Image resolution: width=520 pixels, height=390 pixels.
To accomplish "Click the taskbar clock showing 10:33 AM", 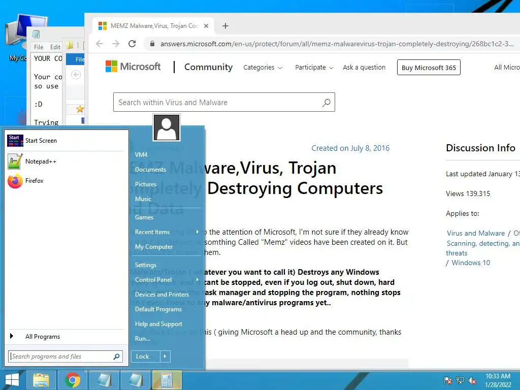I will point(498,380).
